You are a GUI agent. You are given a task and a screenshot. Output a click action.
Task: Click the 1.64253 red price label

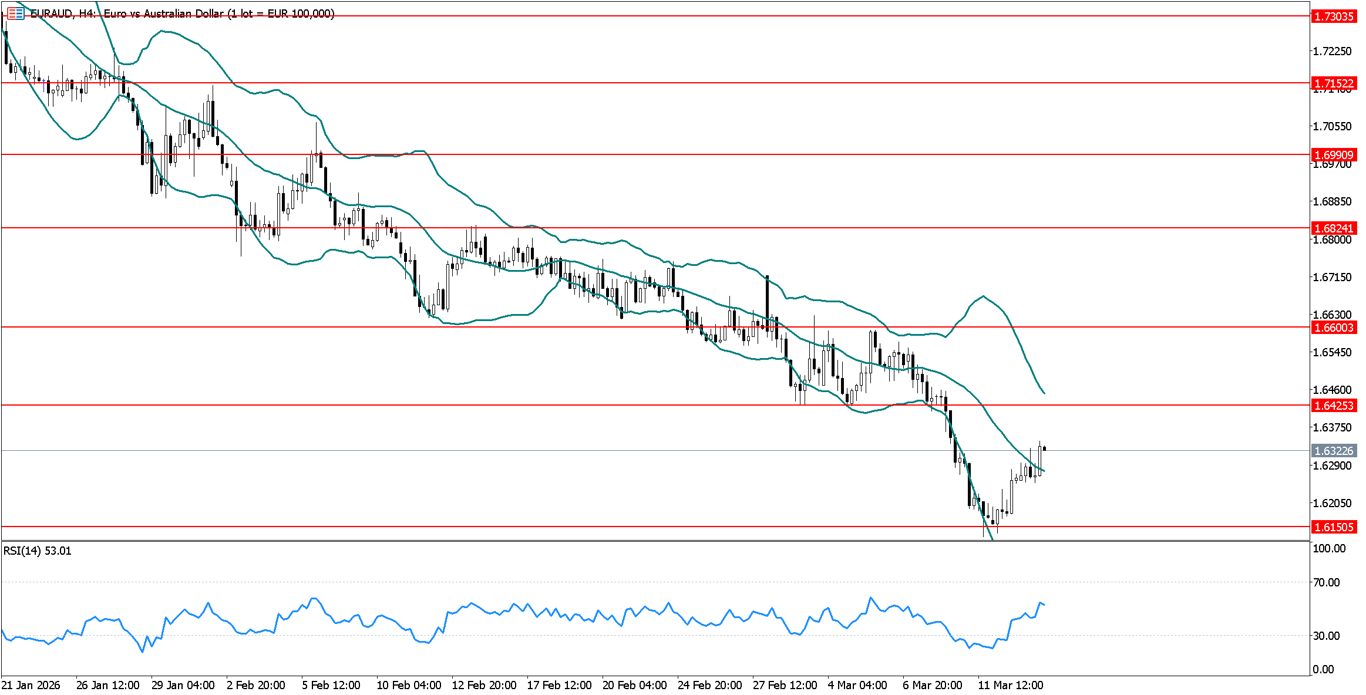tap(1333, 406)
